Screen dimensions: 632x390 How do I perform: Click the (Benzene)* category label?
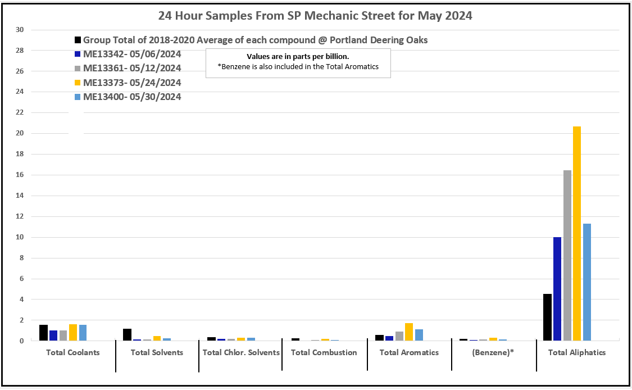[494, 352]
